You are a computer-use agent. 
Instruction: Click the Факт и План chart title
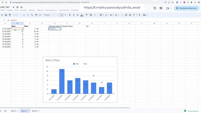[x=52, y=60]
